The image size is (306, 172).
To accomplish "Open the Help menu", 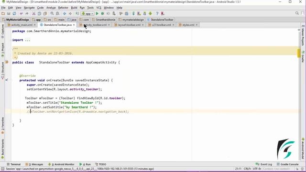I will coord(119,8).
